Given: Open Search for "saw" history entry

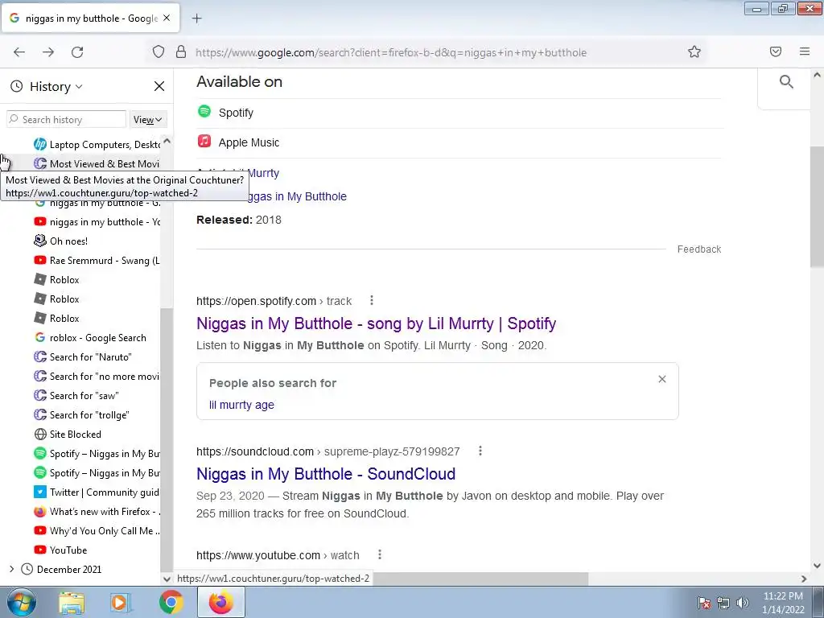Looking at the screenshot, I should (x=76, y=396).
